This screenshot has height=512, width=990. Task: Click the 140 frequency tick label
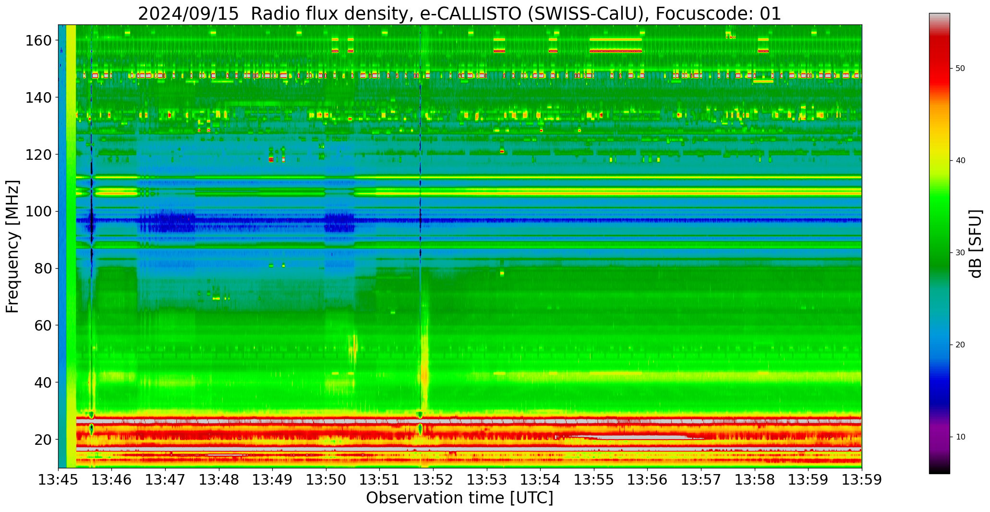coord(39,97)
